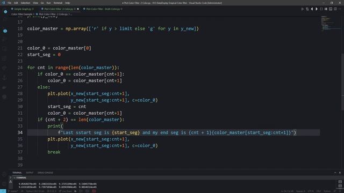Open the Edit menu

[x=16, y=3]
